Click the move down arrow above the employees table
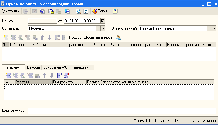218x125 pixels. tap(49, 37)
